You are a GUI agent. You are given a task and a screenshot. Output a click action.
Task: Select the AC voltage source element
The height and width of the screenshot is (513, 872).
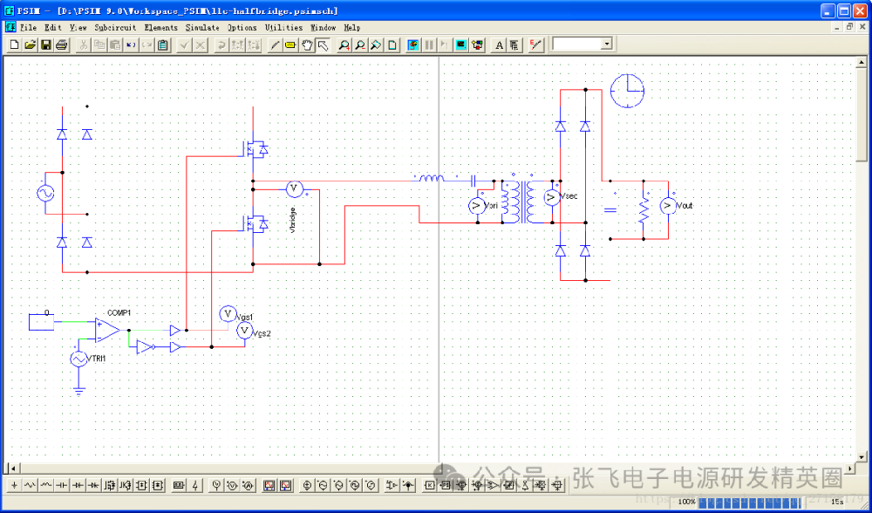click(45, 193)
